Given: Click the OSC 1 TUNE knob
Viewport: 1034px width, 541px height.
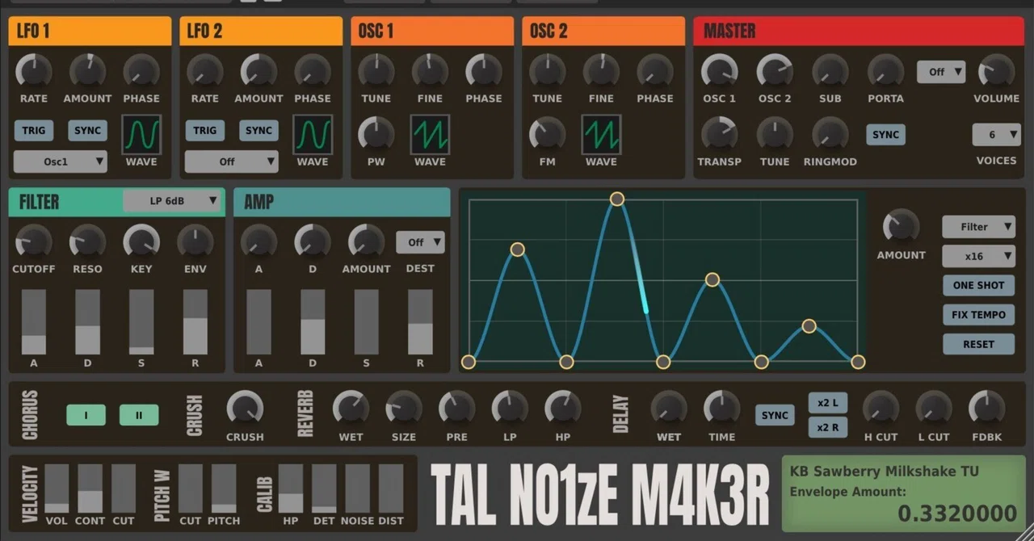Looking at the screenshot, I should click(376, 71).
